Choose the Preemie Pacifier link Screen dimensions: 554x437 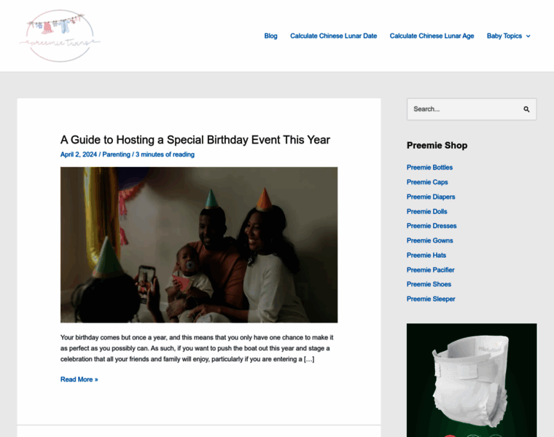(430, 270)
